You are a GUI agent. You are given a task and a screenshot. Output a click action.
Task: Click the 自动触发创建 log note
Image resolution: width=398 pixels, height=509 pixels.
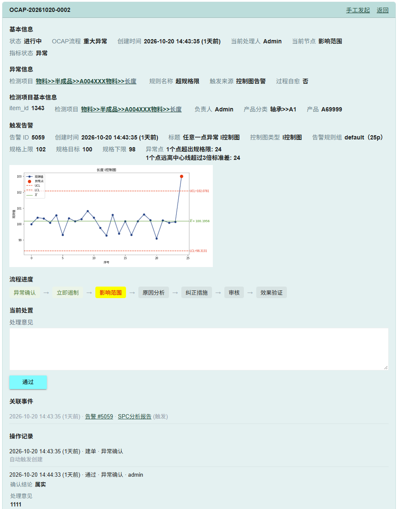coord(26,459)
